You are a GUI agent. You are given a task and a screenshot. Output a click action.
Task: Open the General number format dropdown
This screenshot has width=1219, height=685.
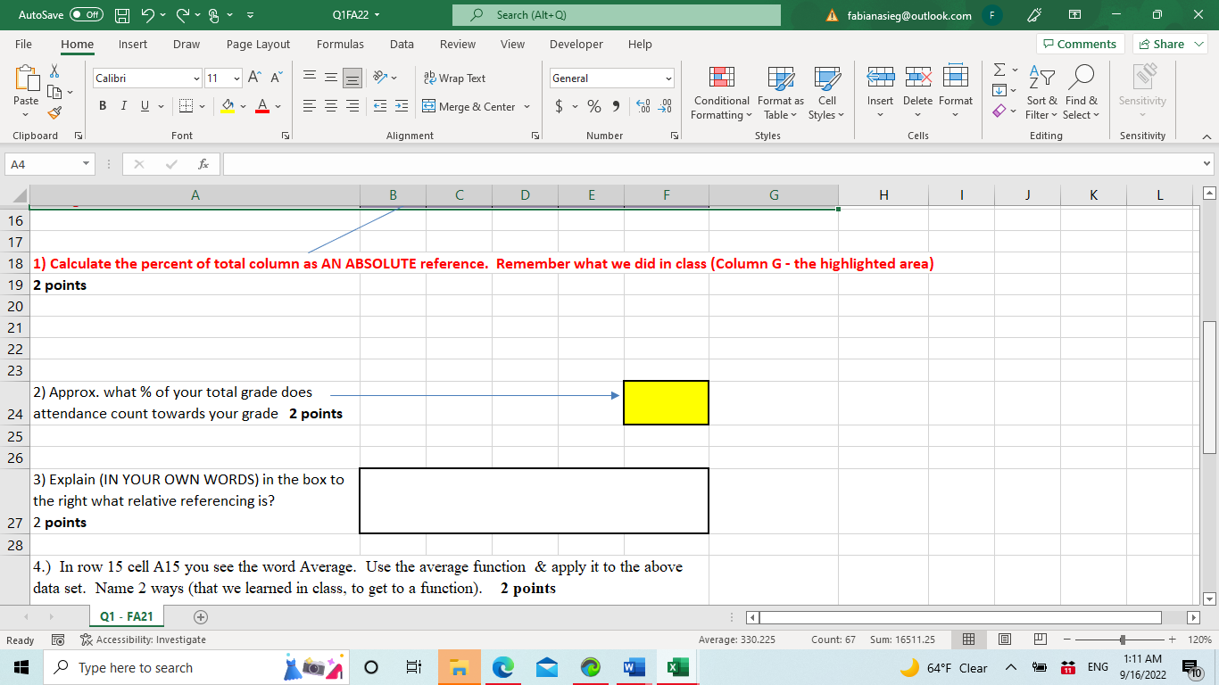pos(668,78)
